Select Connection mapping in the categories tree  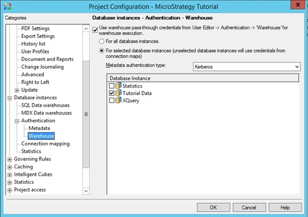pos(45,144)
